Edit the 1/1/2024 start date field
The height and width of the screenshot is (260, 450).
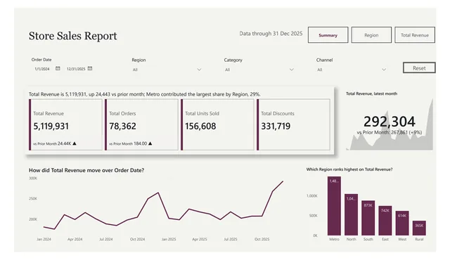[42, 69]
